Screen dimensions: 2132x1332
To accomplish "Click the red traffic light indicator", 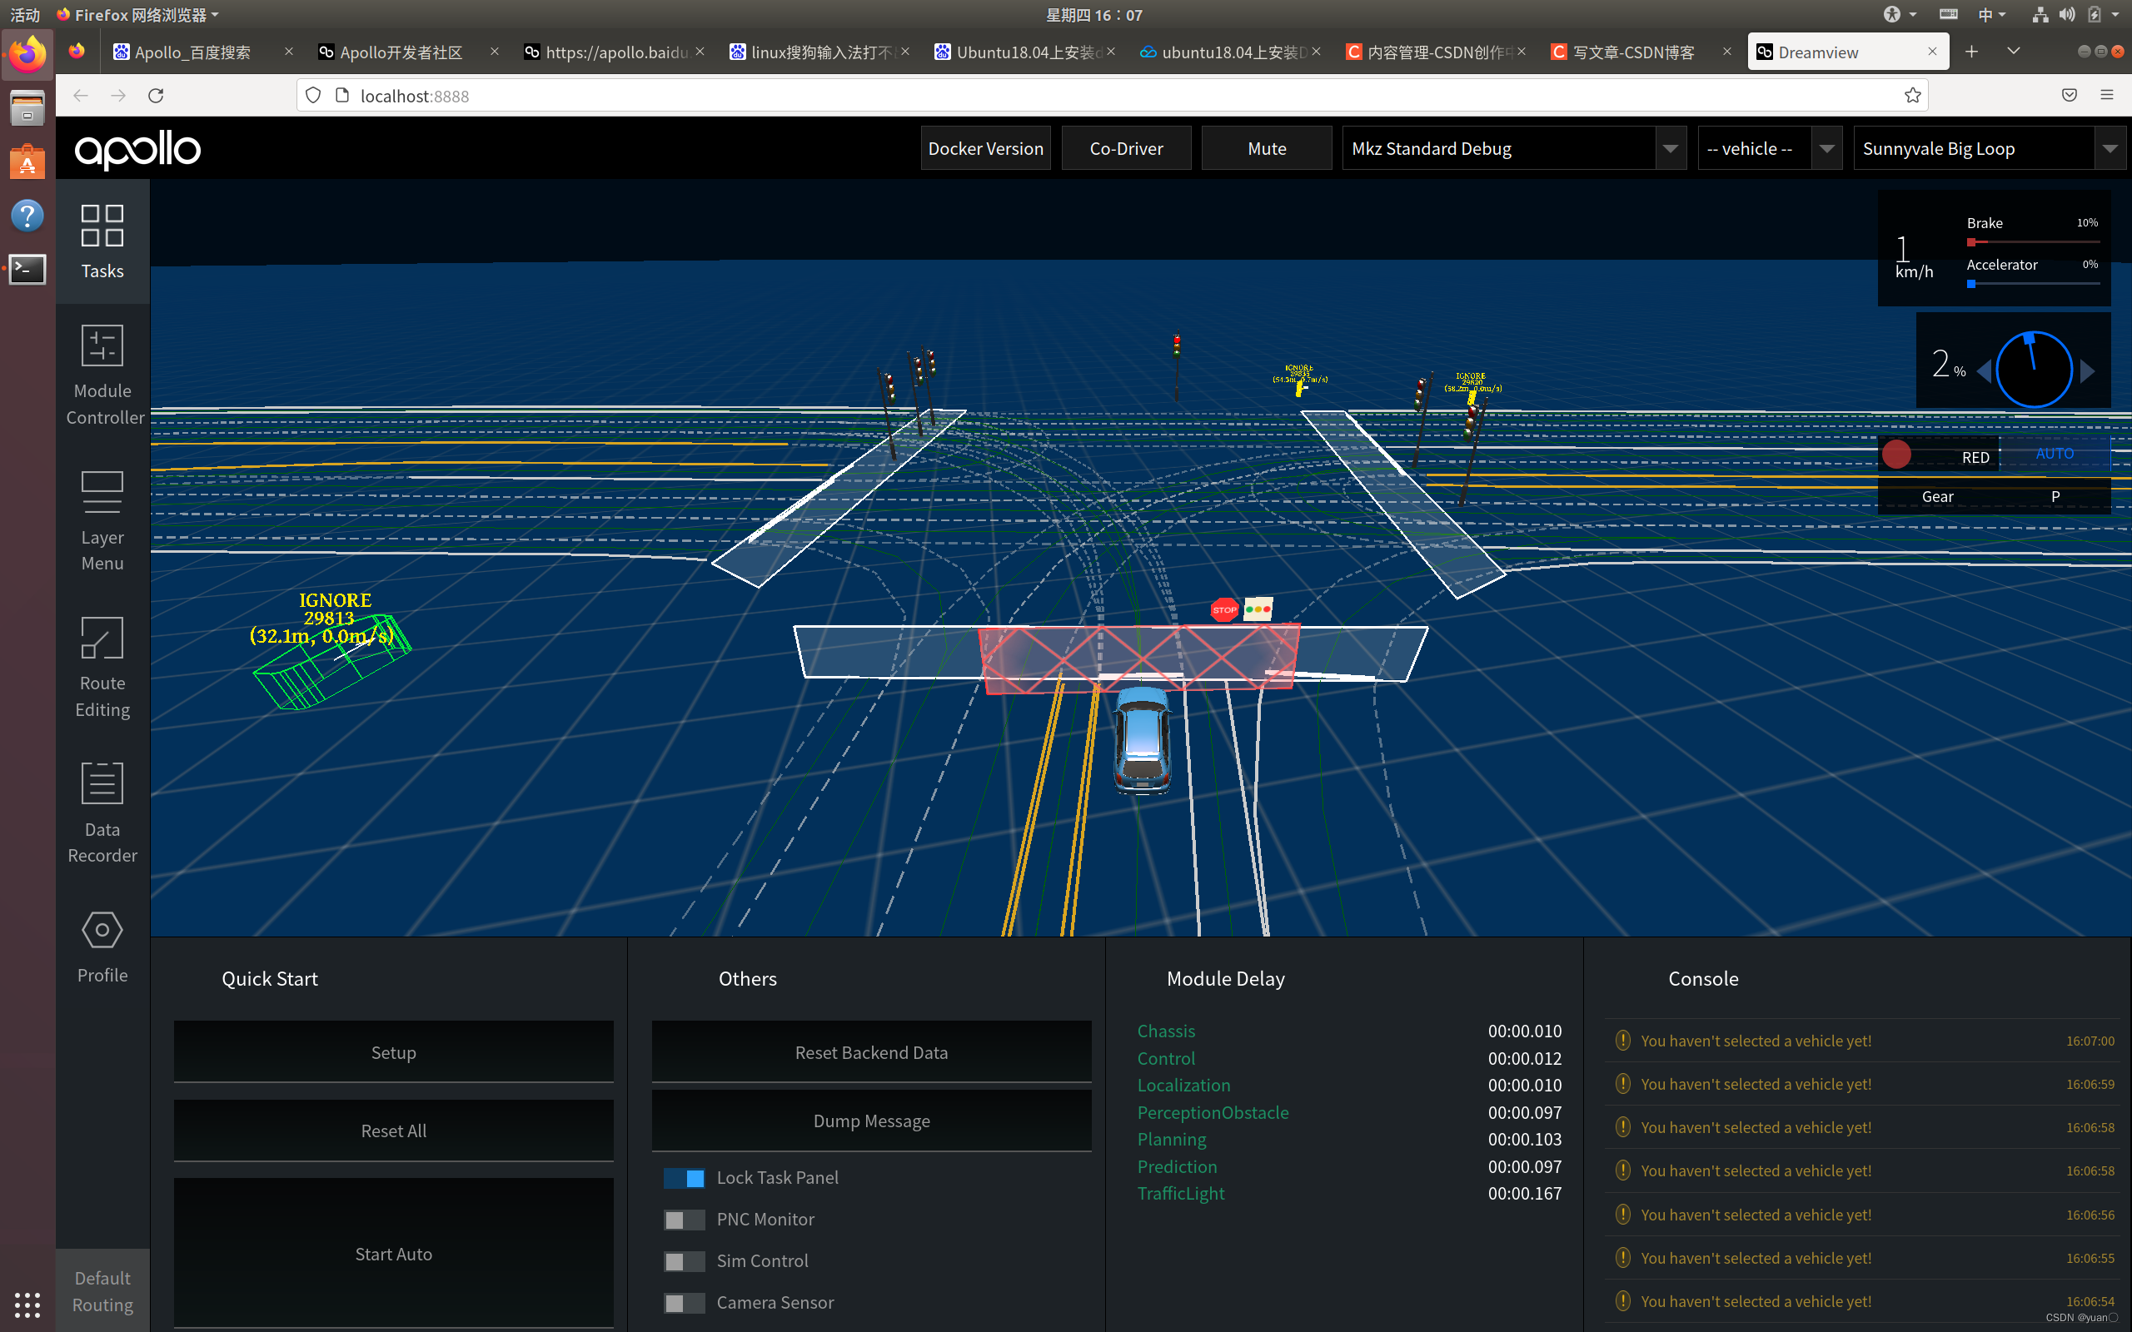I will click(x=1897, y=455).
